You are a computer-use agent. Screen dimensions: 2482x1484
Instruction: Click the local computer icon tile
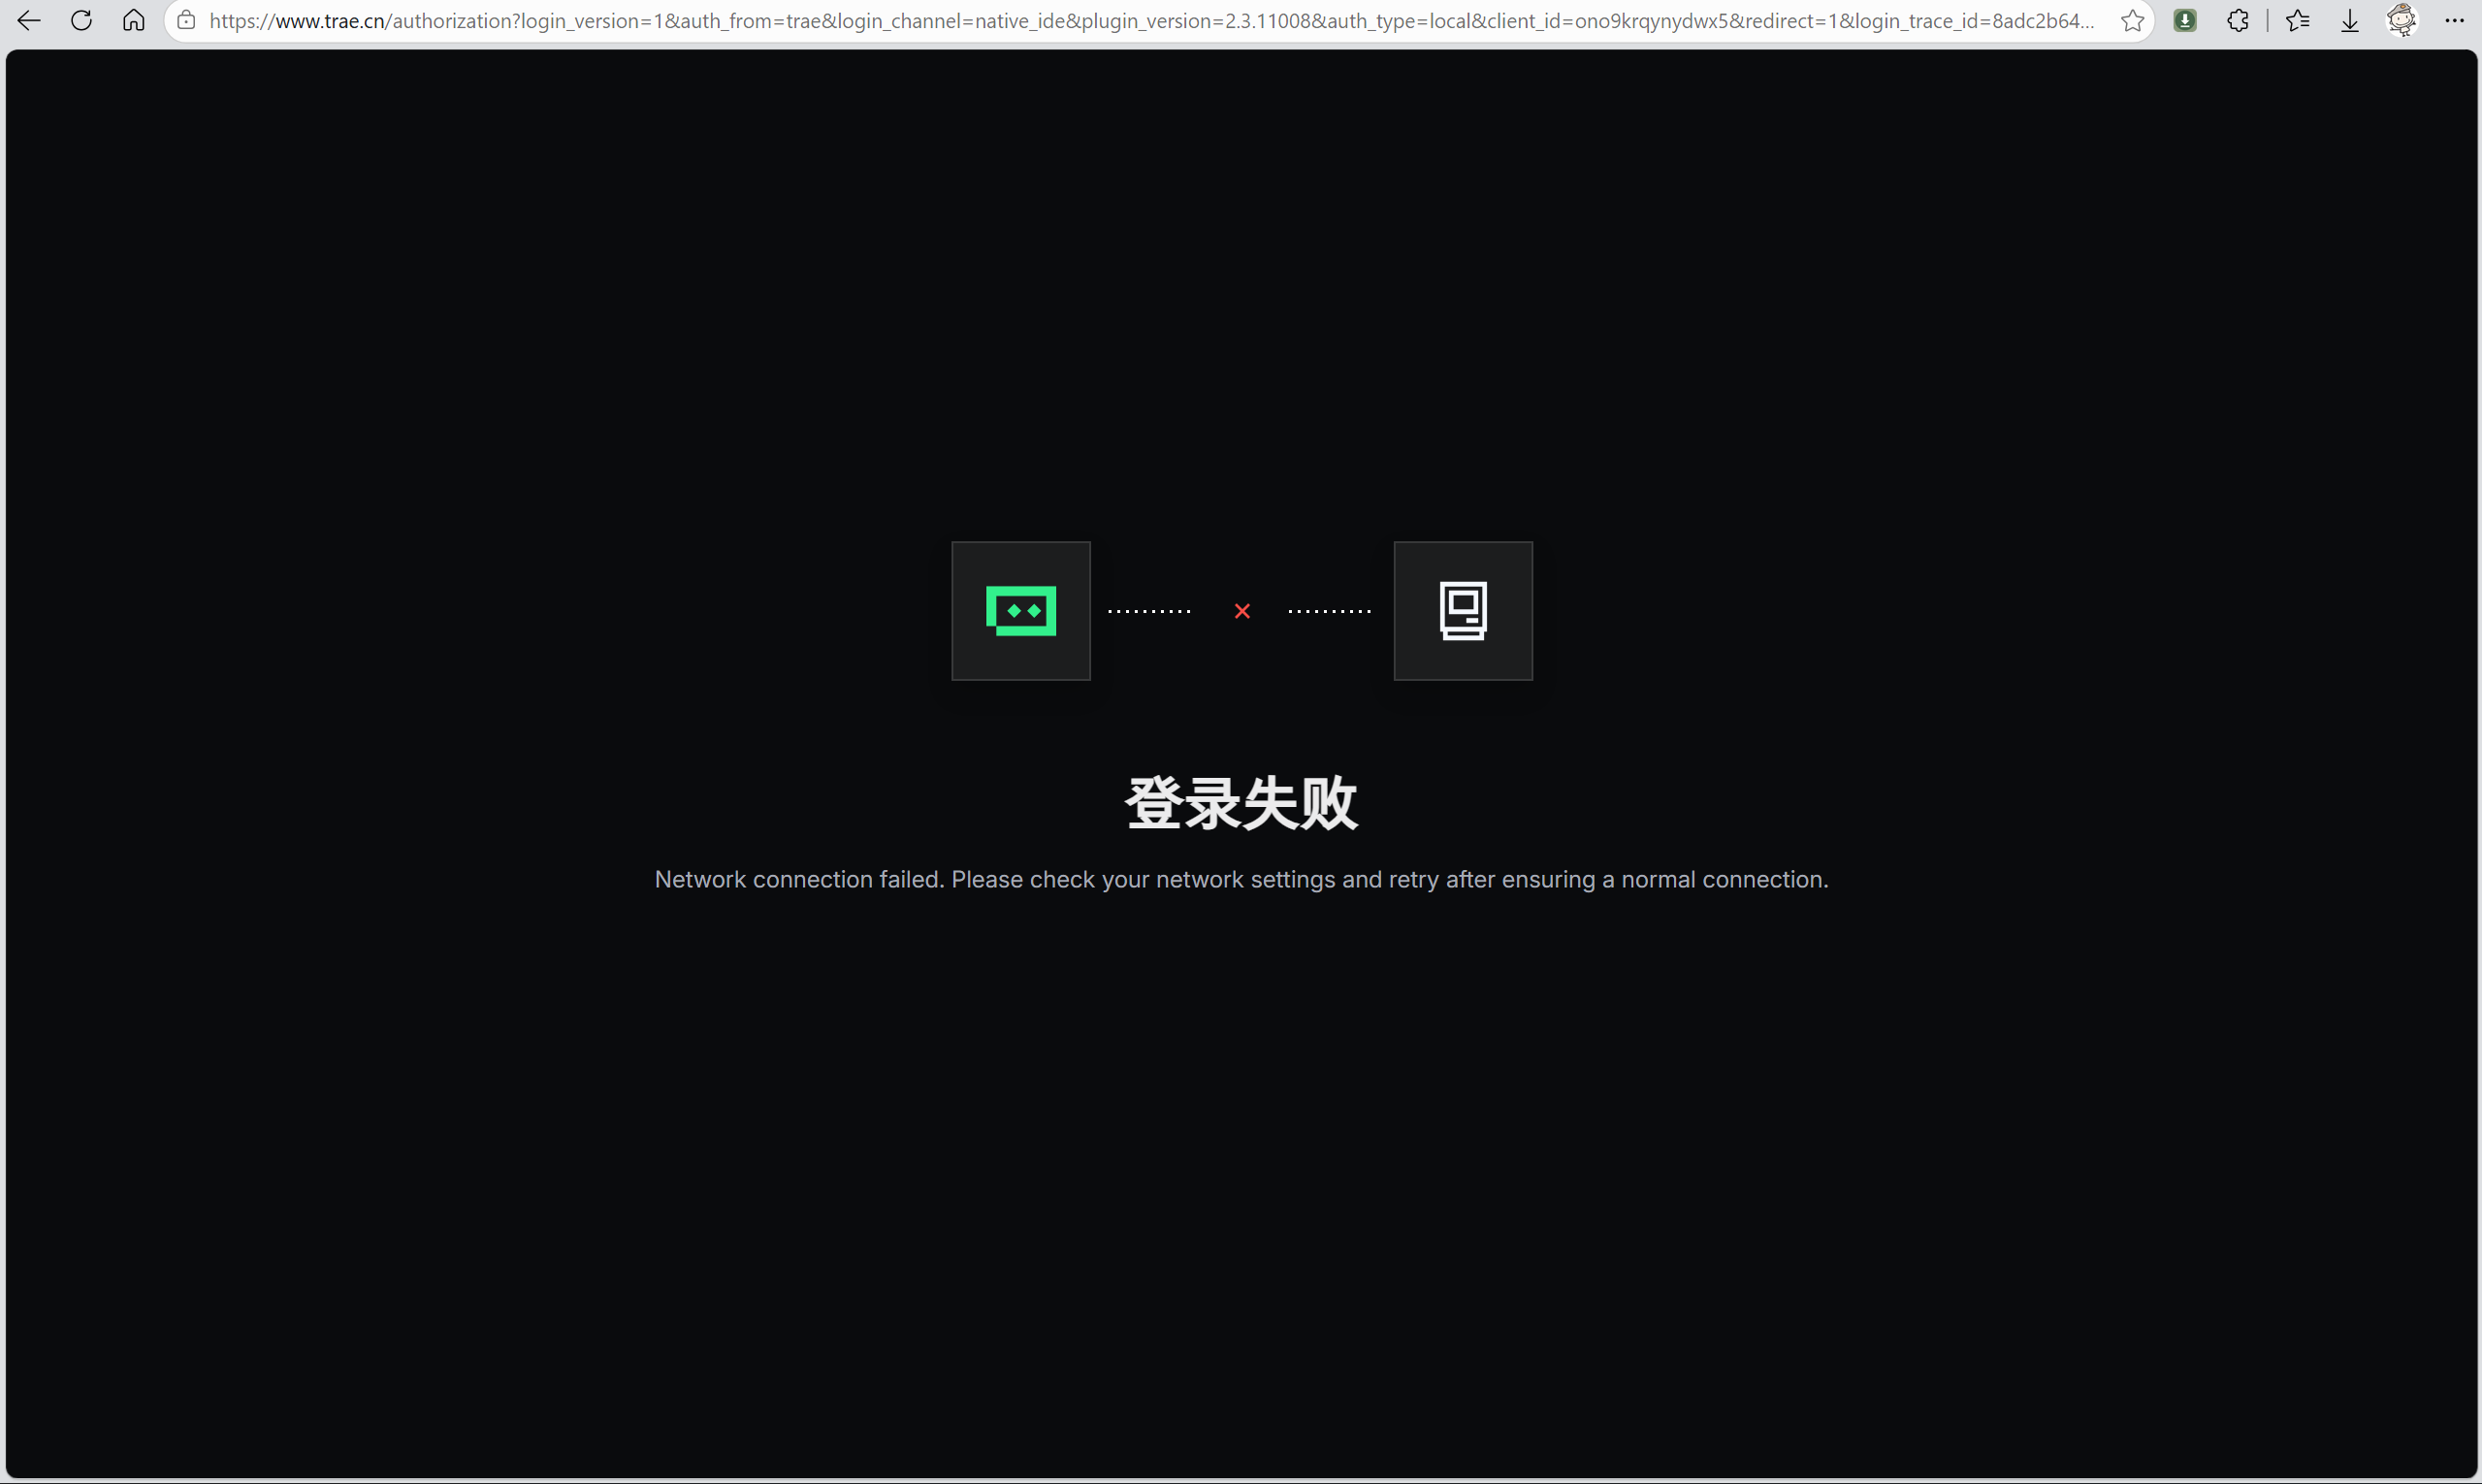click(1463, 611)
